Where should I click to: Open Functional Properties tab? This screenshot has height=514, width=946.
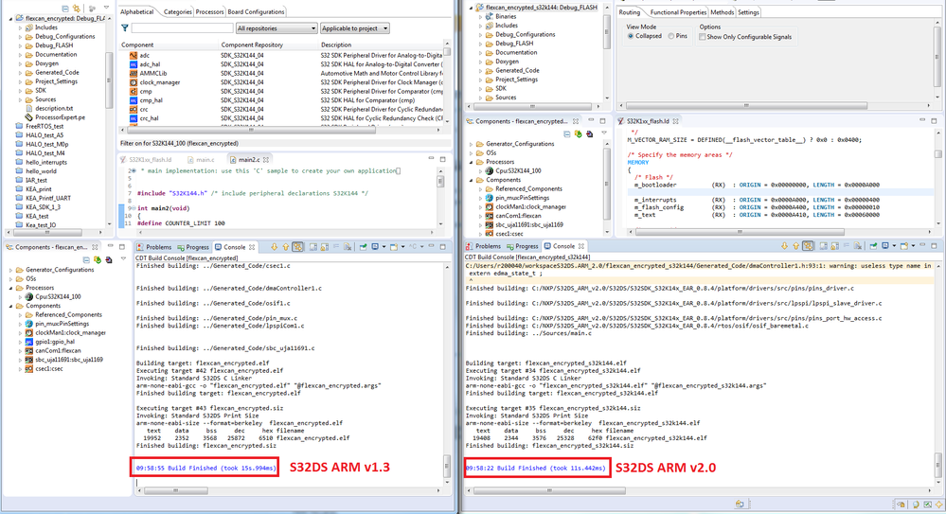coord(677,12)
